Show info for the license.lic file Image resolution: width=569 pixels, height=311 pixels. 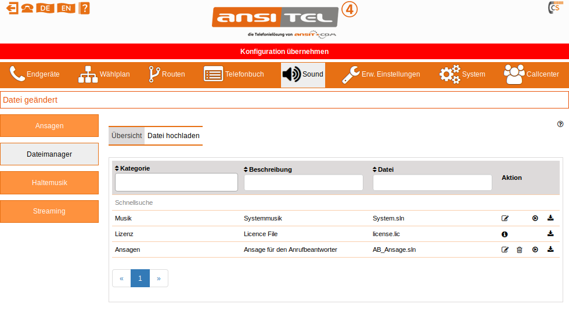(x=505, y=234)
